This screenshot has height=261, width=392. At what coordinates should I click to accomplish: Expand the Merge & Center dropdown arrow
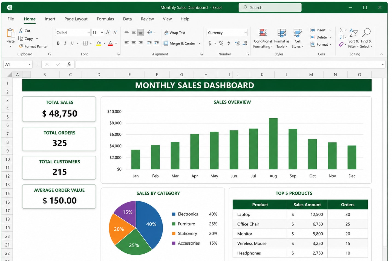(x=199, y=43)
